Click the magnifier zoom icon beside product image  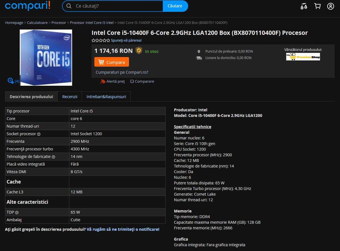click(x=11, y=81)
